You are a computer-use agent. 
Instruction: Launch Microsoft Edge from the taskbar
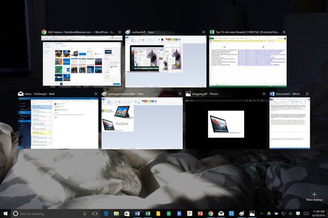[x=106, y=214]
